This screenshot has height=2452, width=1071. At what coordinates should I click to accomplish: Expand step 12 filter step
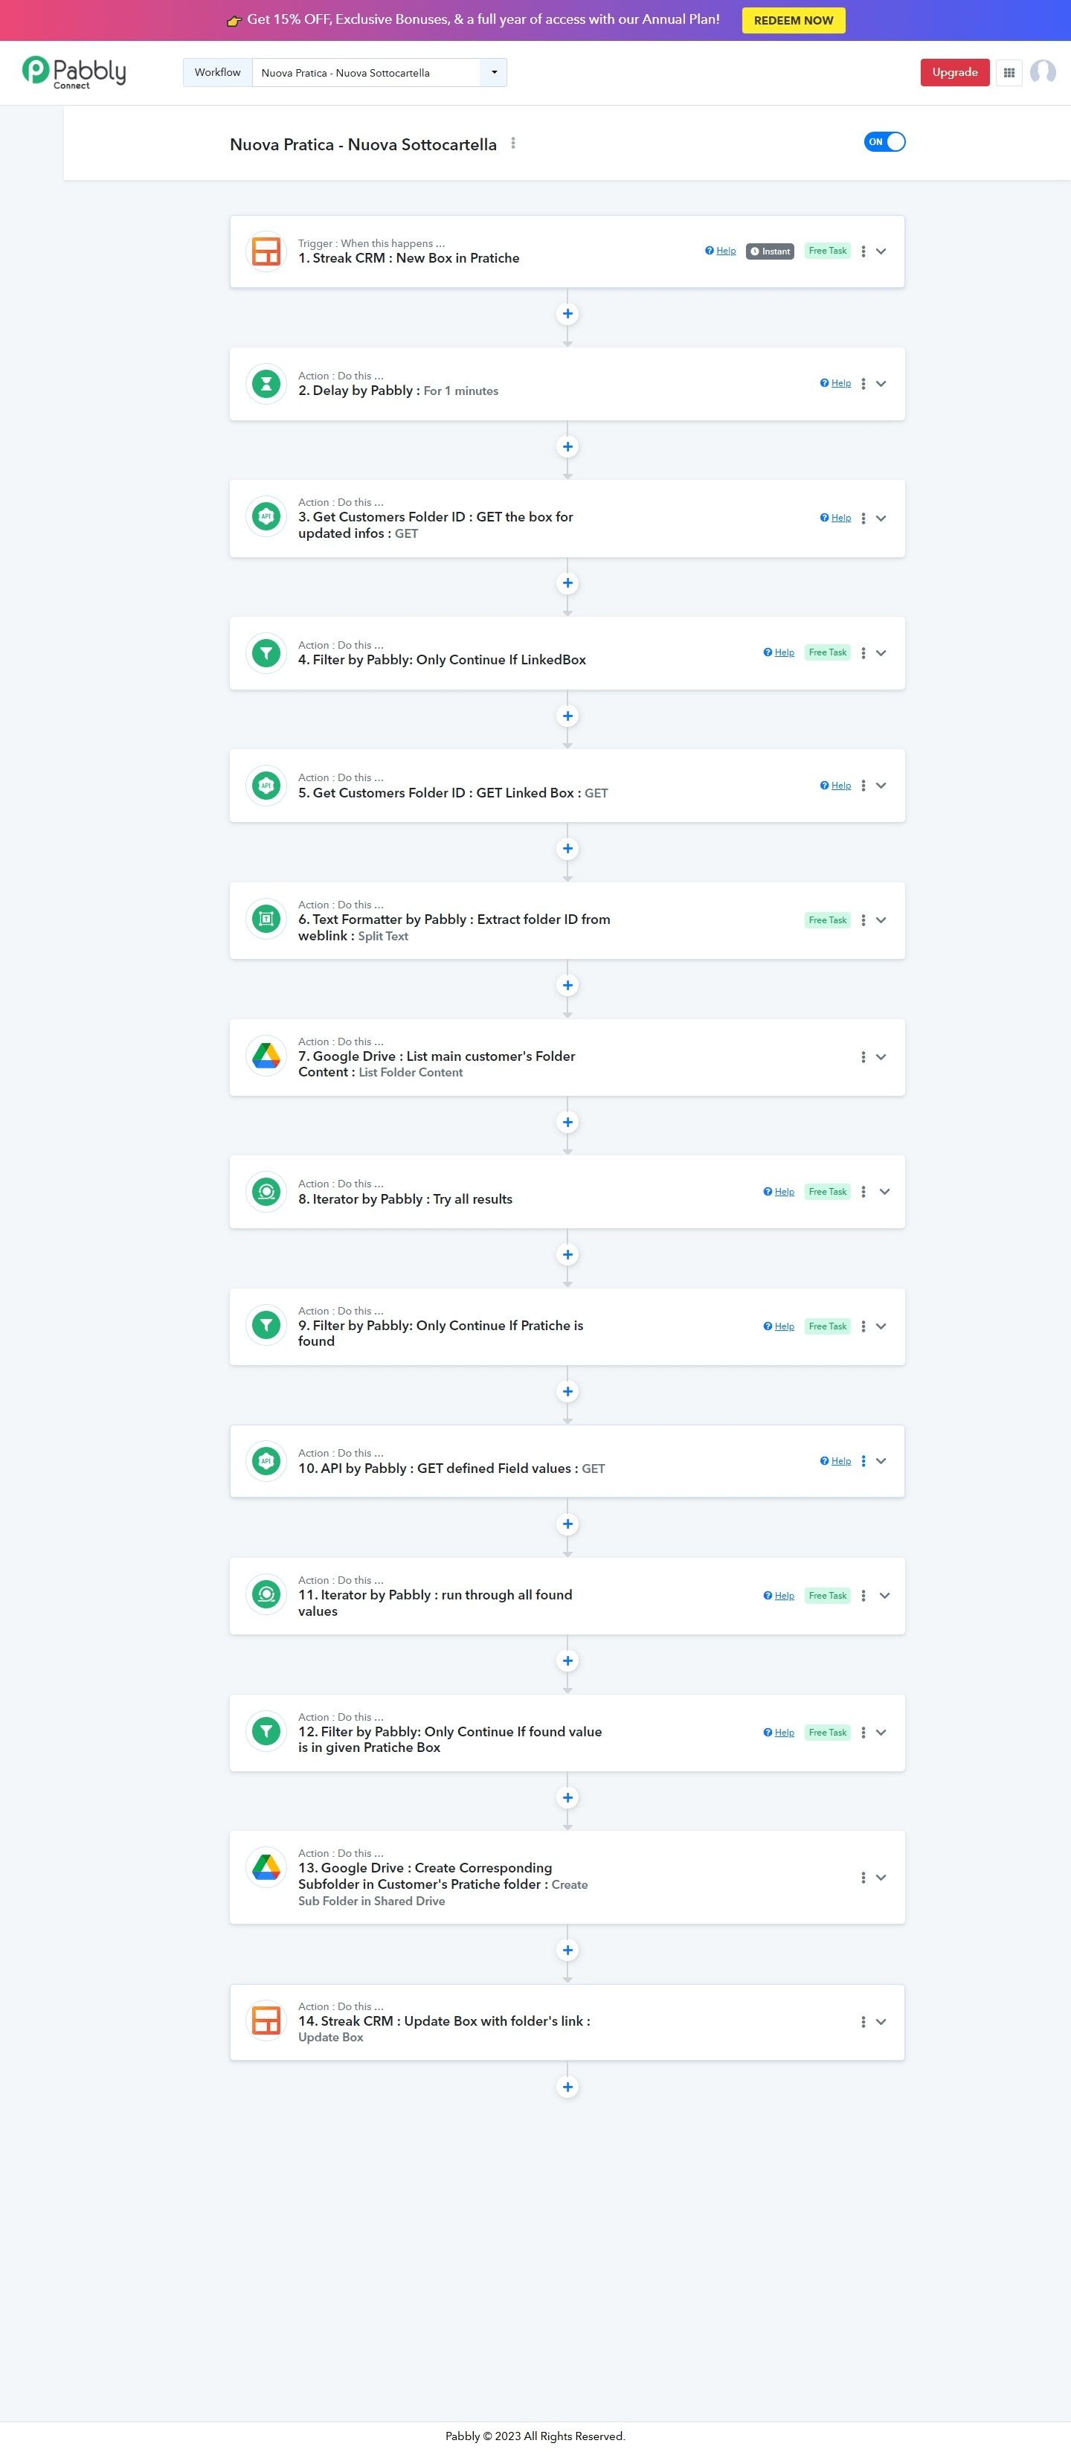[x=881, y=1733]
